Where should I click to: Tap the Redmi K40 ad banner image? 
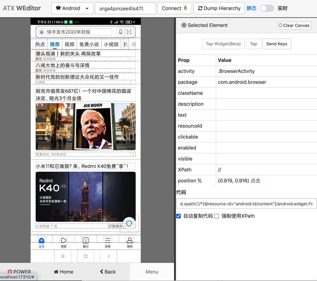[86, 197]
